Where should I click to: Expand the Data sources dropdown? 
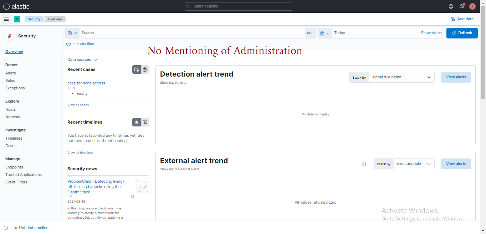click(82, 59)
